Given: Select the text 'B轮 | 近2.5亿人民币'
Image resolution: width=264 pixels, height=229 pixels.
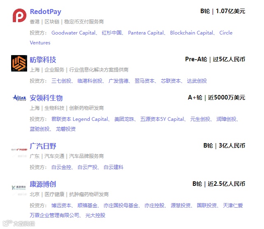Looking at the screenshot, I should [219, 184].
